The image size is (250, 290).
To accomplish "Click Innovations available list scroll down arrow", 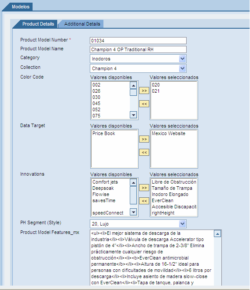I will click(x=133, y=212).
